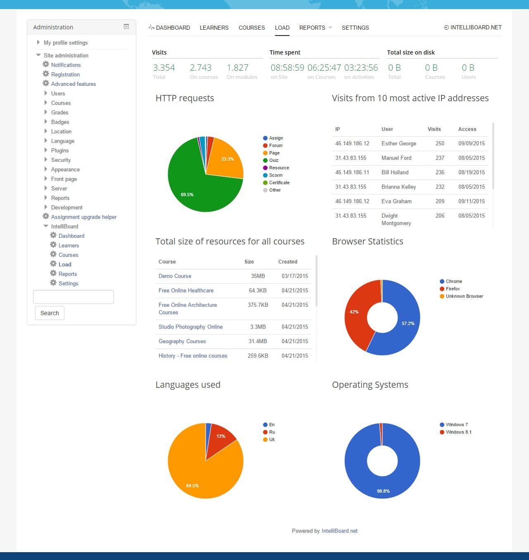
Task: Open the REPORTS dropdown menu
Action: click(315, 28)
